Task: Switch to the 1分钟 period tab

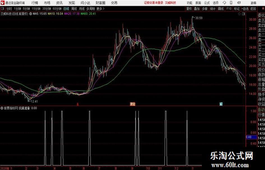Action: coord(17,9)
